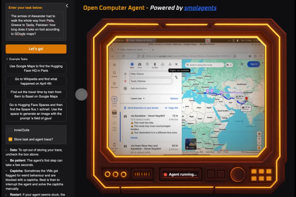
Task: Click the task description text box
Action: point(36,25)
